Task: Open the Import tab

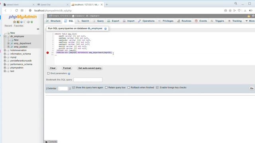Action: pyautogui.click(x=129, y=21)
